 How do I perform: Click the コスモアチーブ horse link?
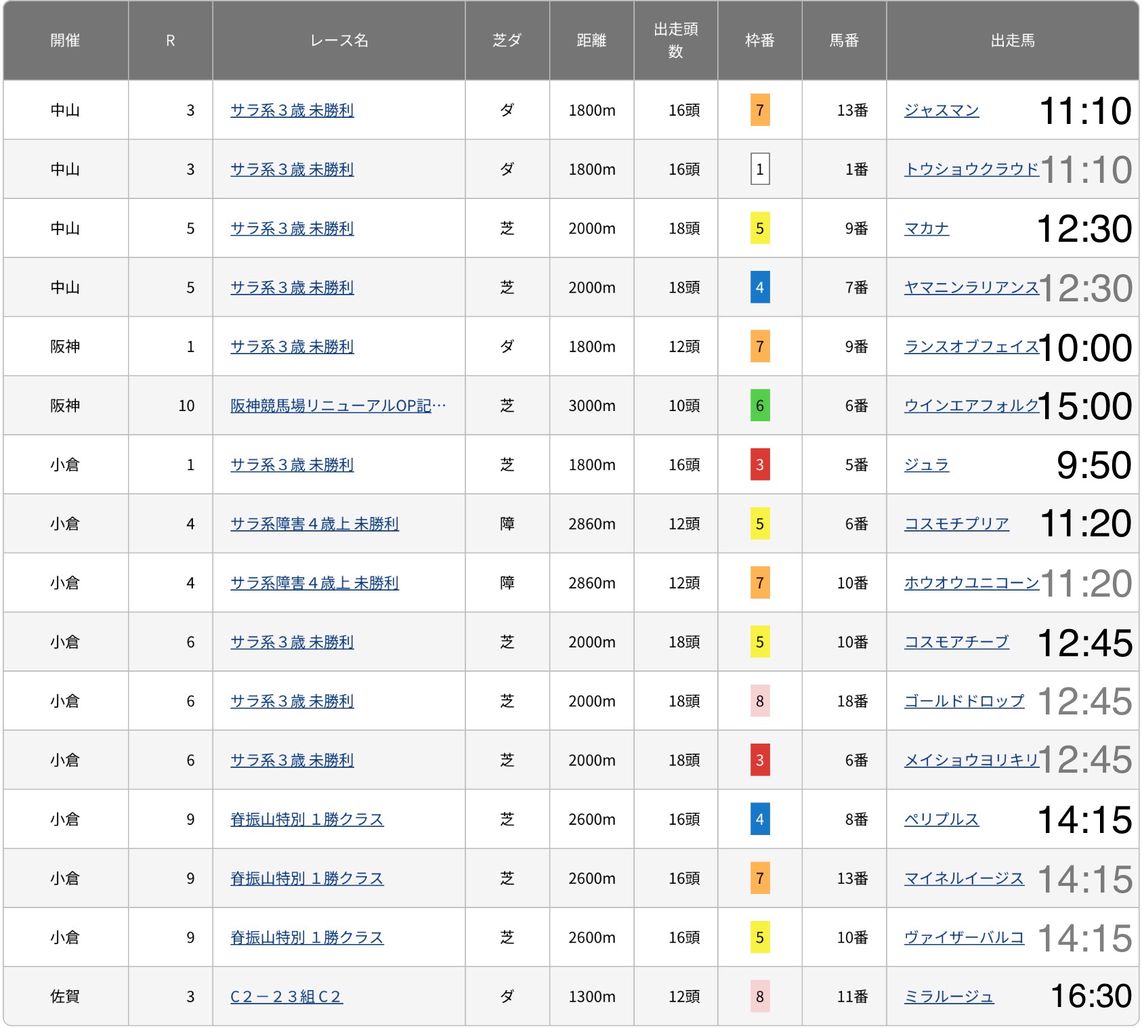[956, 641]
